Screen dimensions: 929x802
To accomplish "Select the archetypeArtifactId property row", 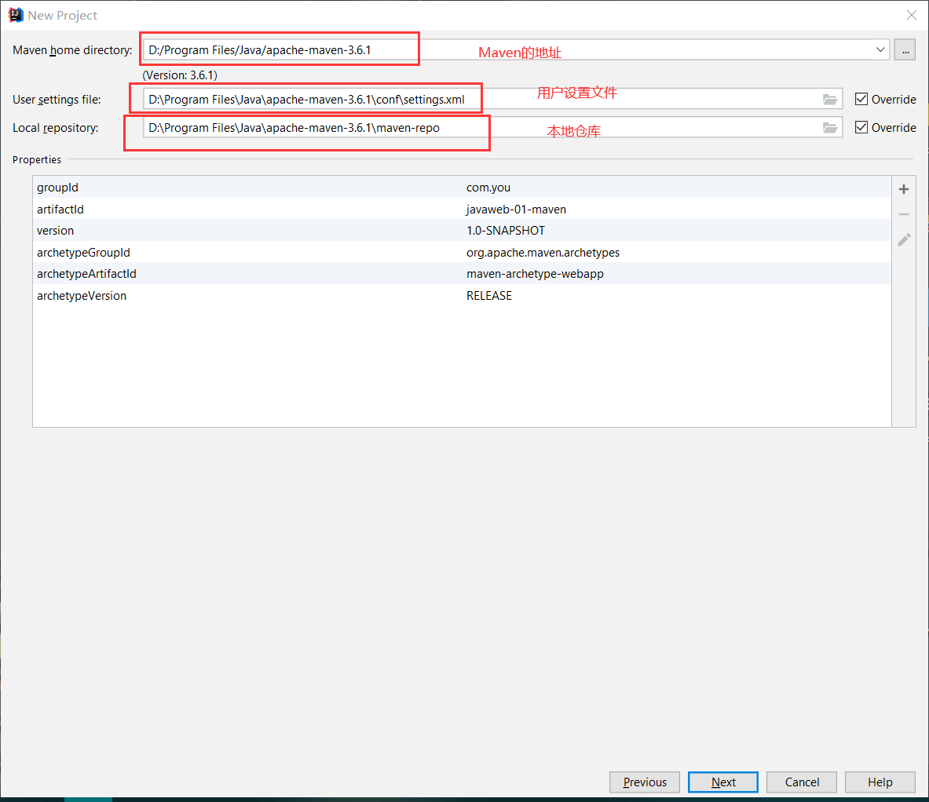I will [462, 273].
